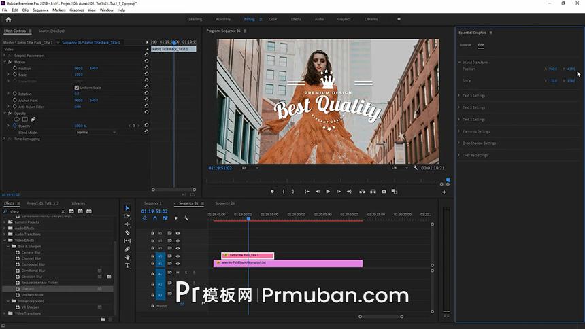Open the button editor plus icon
This screenshot has height=329, width=585.
pos(444,192)
